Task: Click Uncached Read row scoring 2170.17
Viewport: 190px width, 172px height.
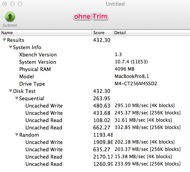Action: [x=95, y=157]
